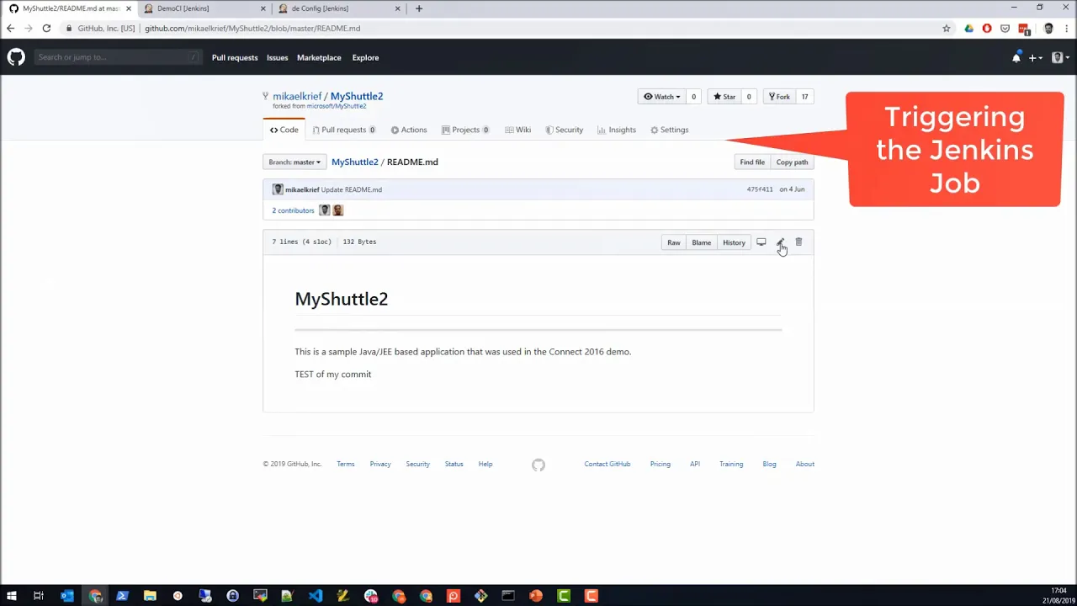Screen dimensions: 1077x606
Task: Open forked-from microsoft/MyShuttle2 link
Action: [336, 106]
